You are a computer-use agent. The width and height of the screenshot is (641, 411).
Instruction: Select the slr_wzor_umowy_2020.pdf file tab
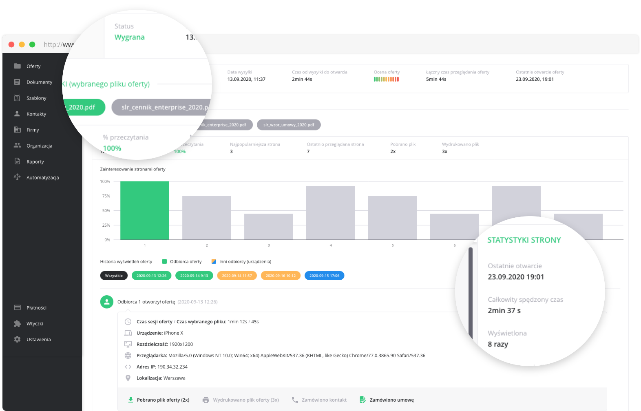(289, 125)
